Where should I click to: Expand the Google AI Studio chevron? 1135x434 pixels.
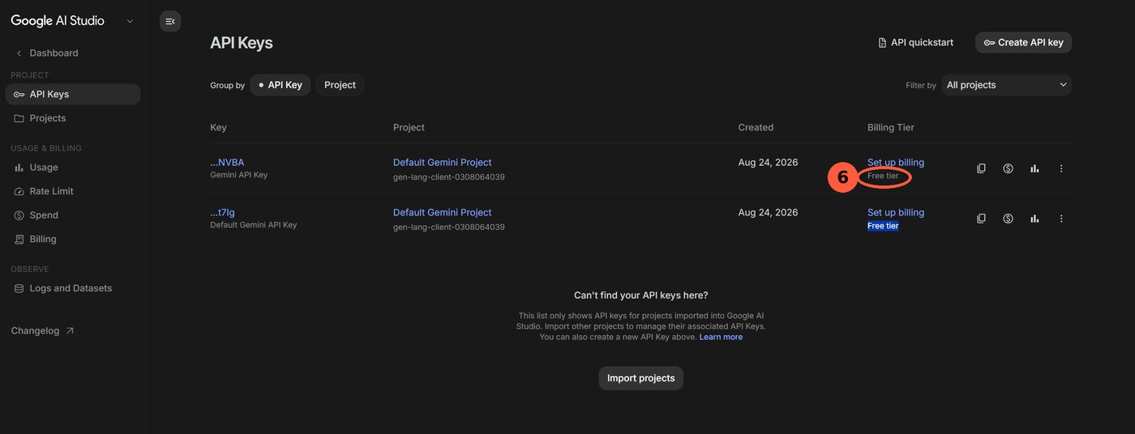click(130, 21)
